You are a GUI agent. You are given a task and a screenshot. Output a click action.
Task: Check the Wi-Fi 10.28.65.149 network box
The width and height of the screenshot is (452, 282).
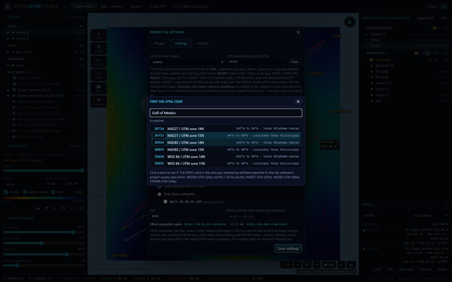click(166, 202)
